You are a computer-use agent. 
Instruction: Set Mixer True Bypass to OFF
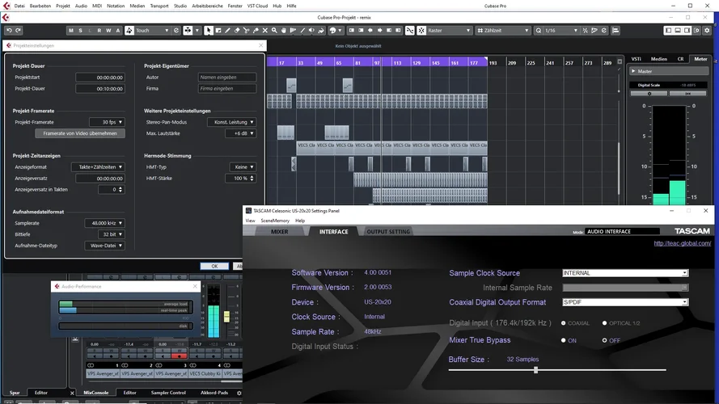tap(604, 340)
